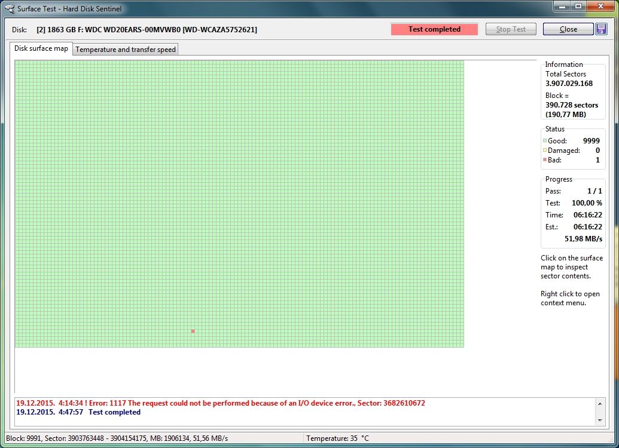This screenshot has width=619, height=448.
Task: Switch to Temperature and transfer speed tab
Action: [x=126, y=50]
